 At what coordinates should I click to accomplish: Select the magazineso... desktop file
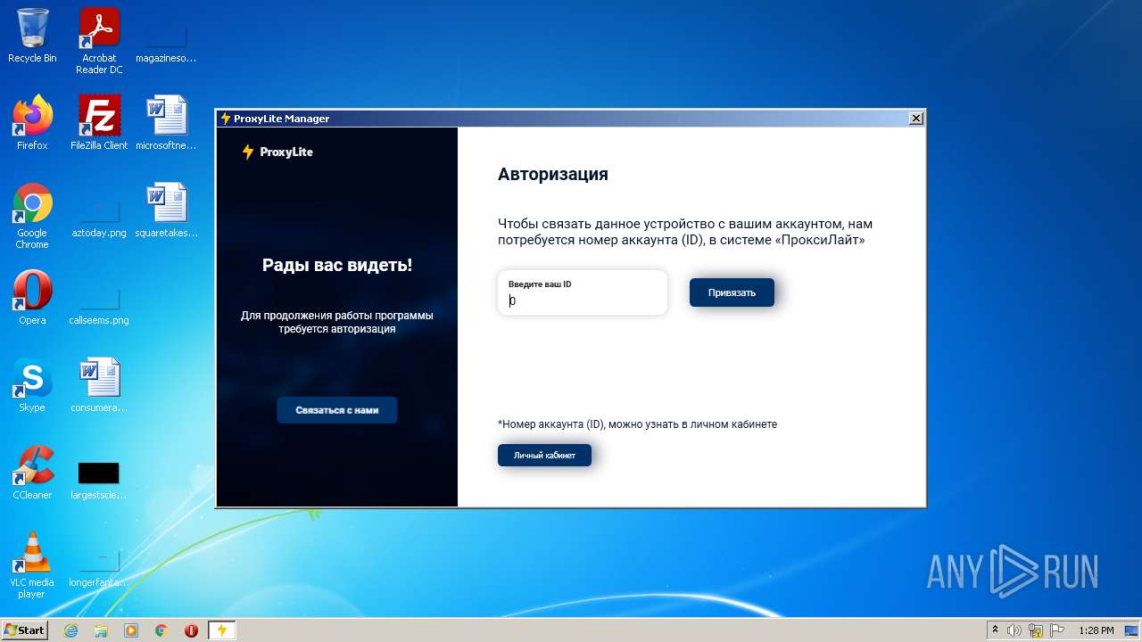pos(166,43)
